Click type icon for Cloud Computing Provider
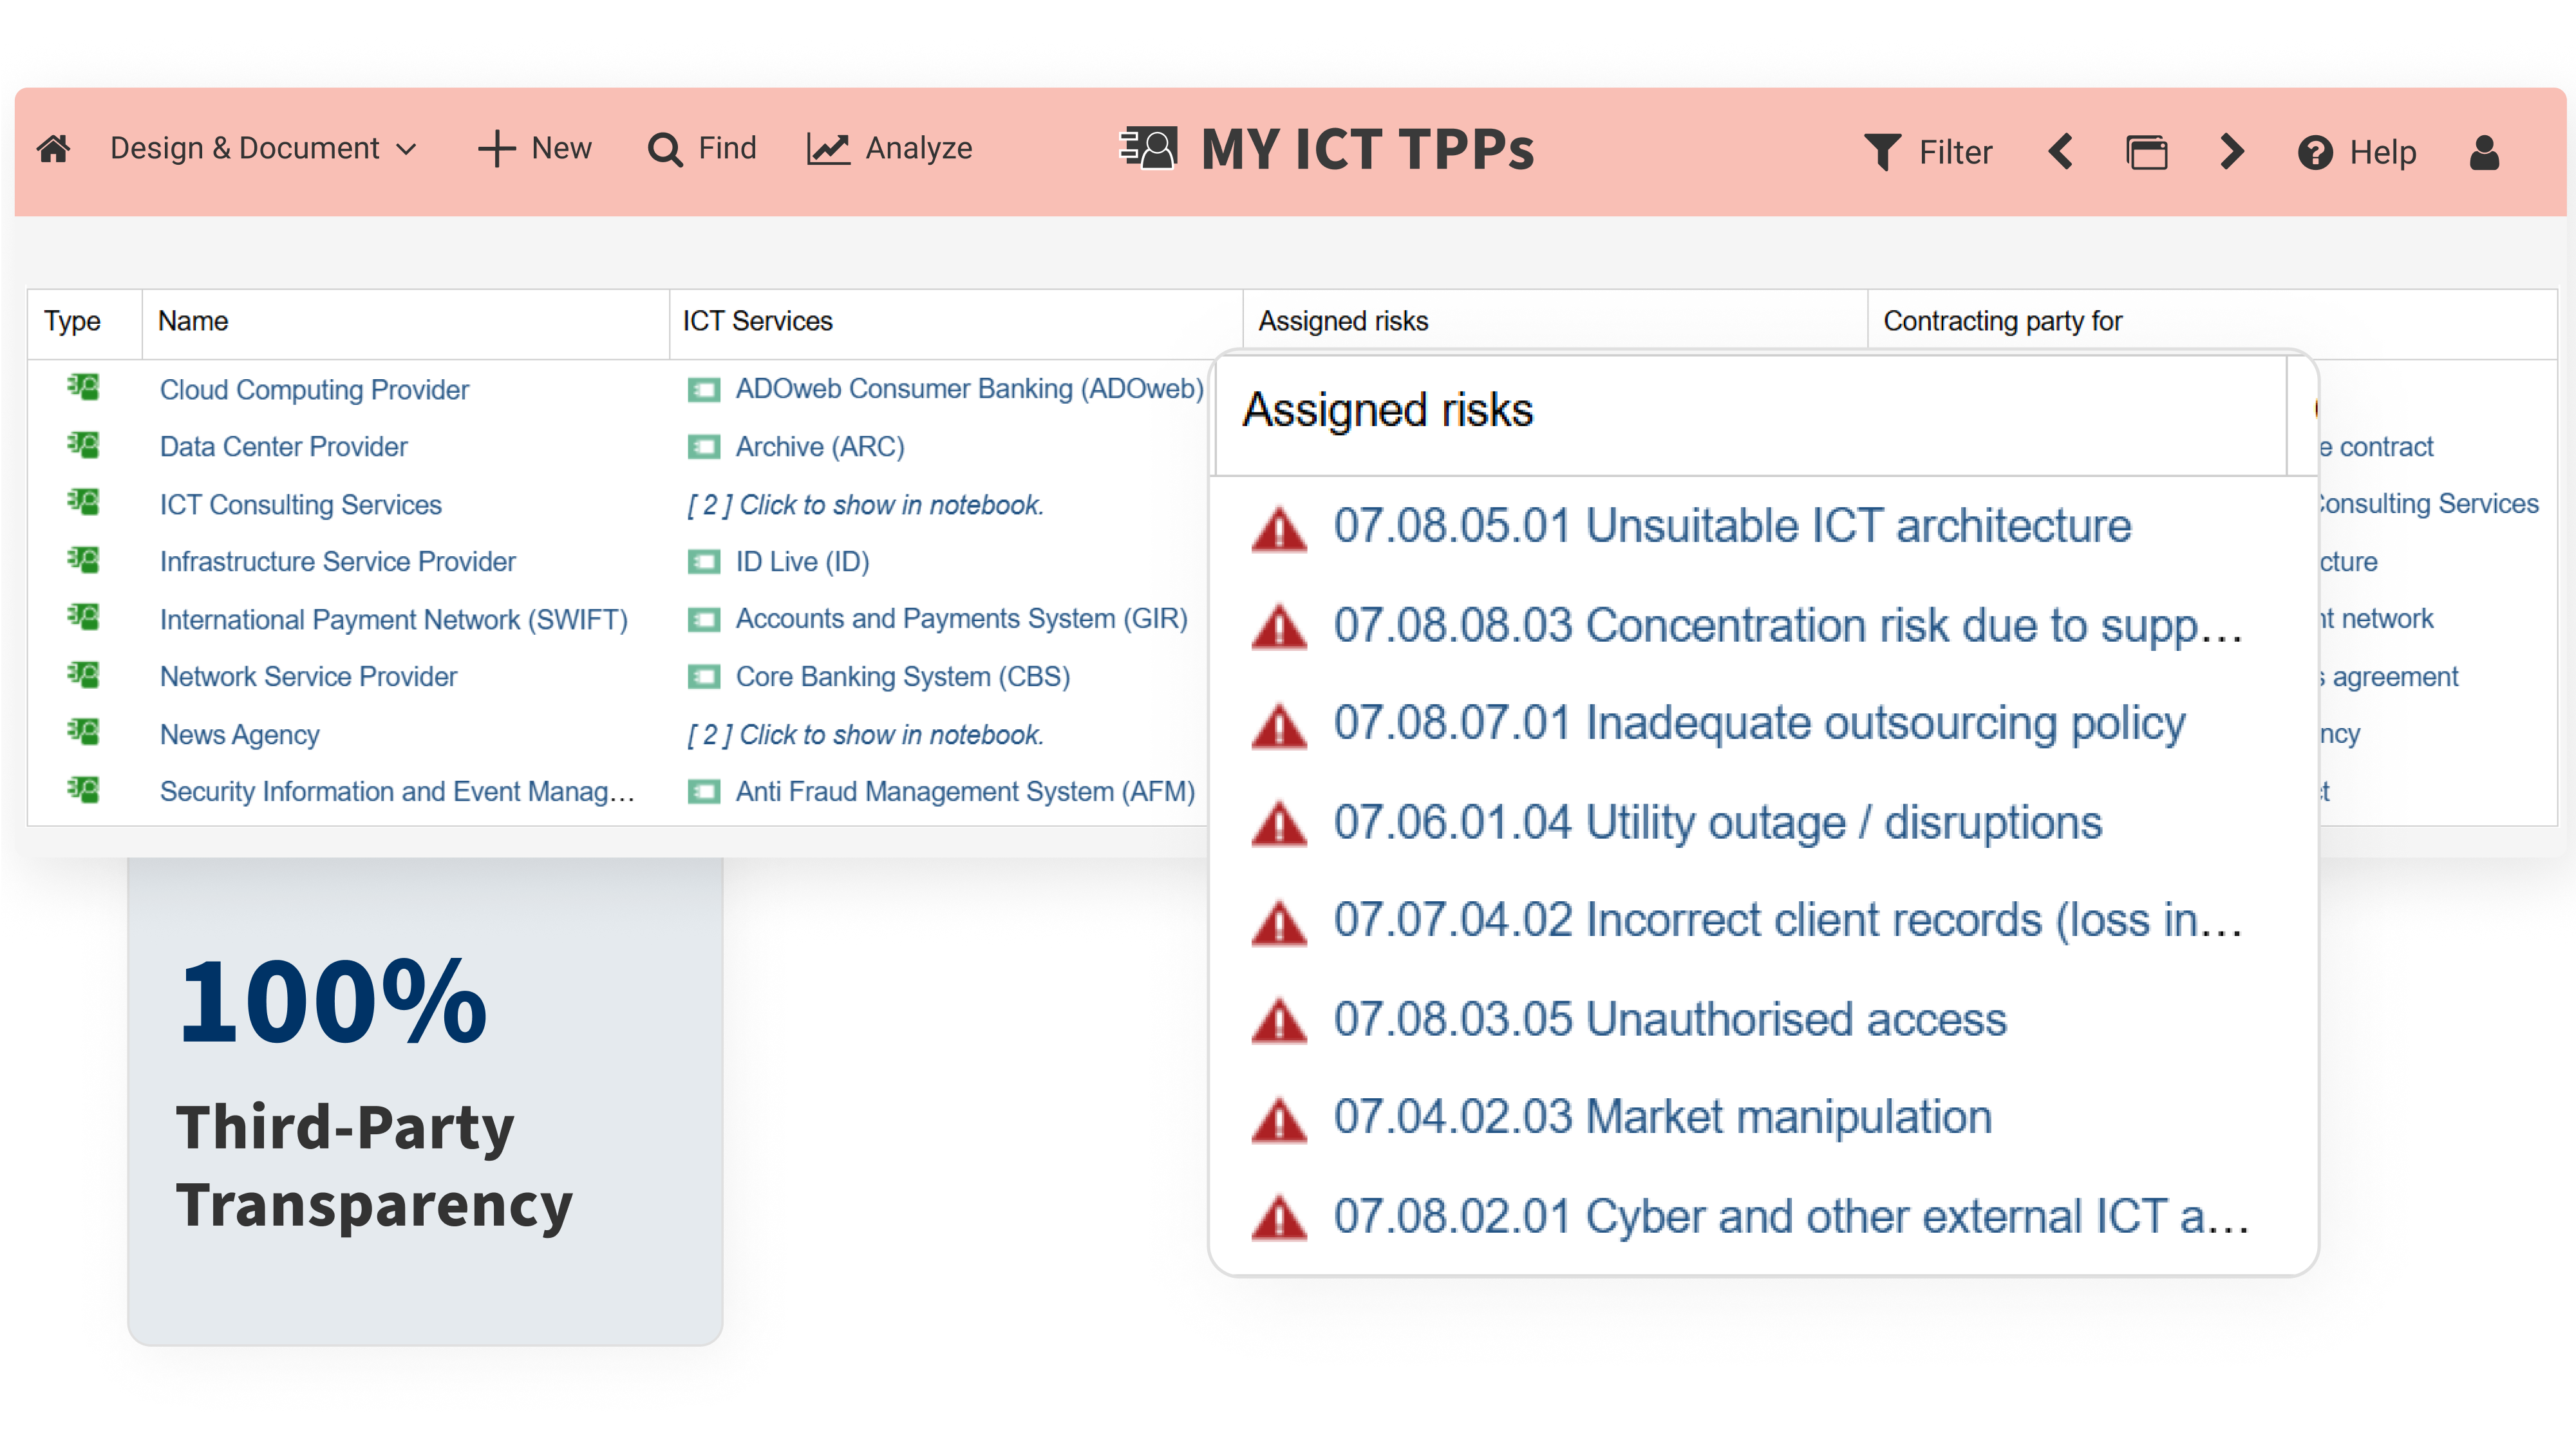This screenshot has height=1451, width=2576. (x=83, y=386)
